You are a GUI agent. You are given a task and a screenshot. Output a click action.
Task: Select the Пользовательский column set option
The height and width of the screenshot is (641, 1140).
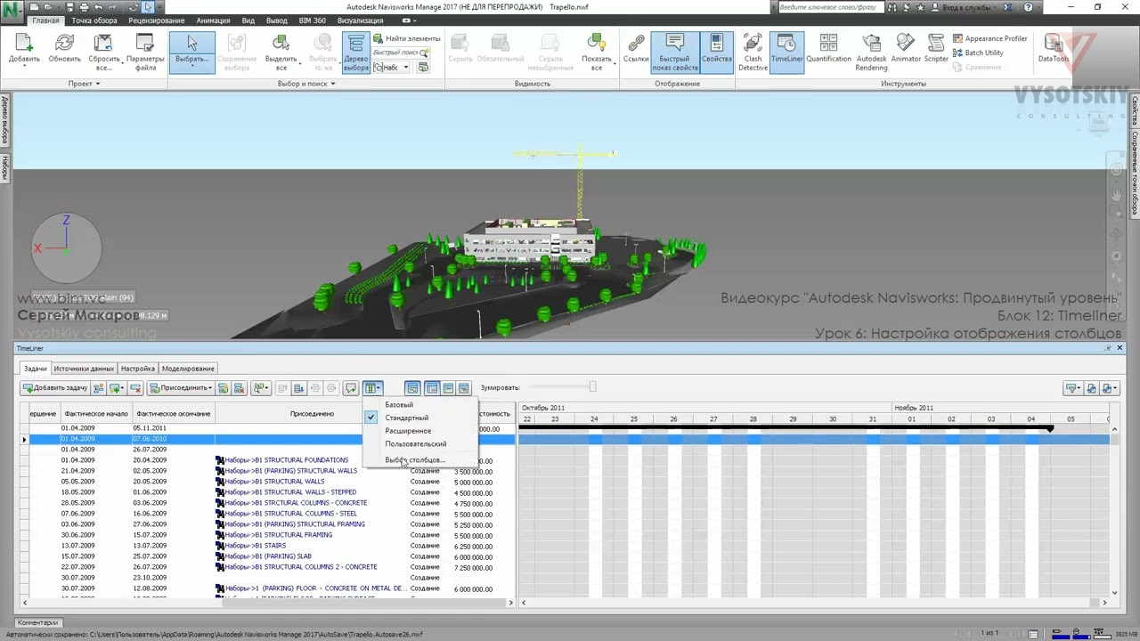(x=416, y=444)
